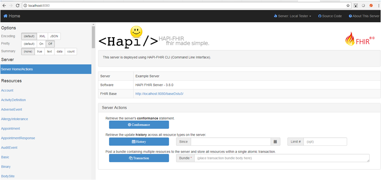Screen dimensions: 381x182
Task: Click the HAPI smiley logo
Action: pos(136,32)
